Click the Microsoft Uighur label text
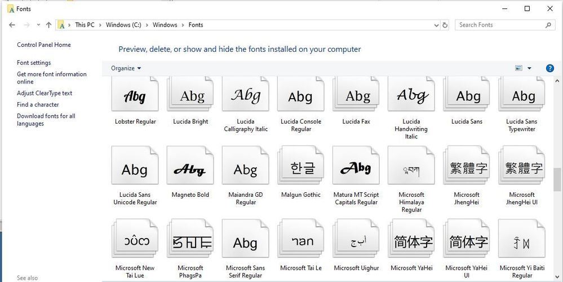The width and height of the screenshot is (563, 282). tap(356, 268)
